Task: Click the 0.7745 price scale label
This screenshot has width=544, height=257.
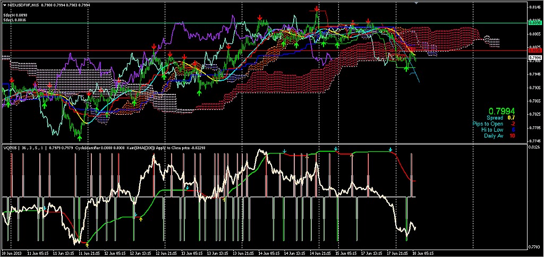Action: [x=534, y=141]
